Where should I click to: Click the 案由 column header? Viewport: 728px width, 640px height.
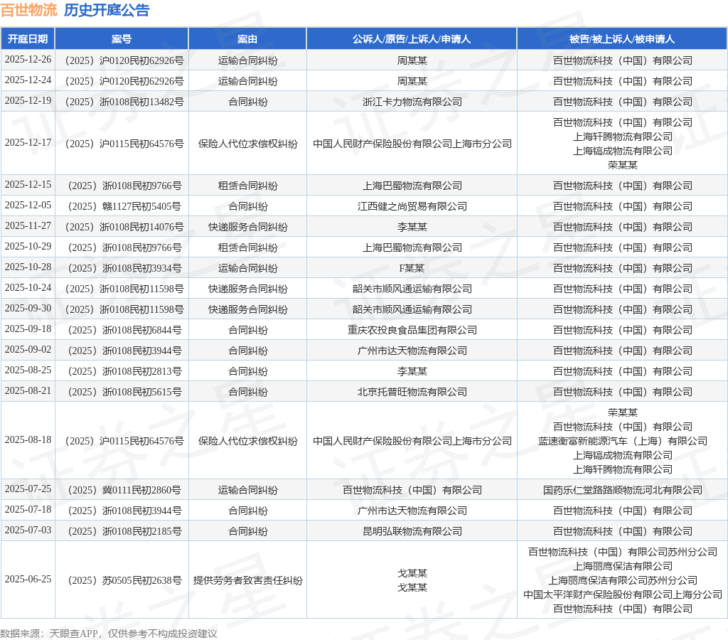(x=247, y=39)
